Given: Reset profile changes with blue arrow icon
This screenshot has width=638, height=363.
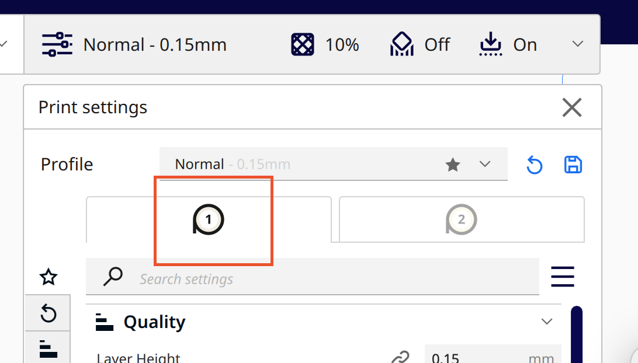Looking at the screenshot, I should pyautogui.click(x=534, y=165).
